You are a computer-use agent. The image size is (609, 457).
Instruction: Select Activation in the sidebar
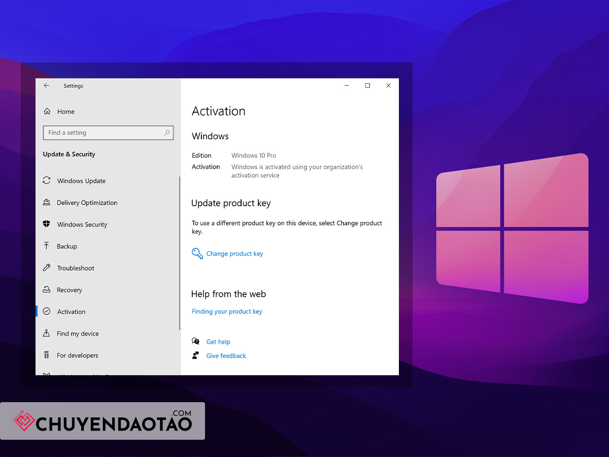point(71,312)
